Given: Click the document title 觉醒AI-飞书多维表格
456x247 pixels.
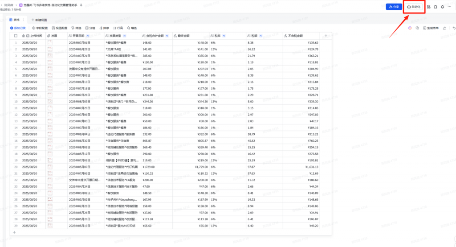Looking at the screenshot, I should tap(50, 5).
